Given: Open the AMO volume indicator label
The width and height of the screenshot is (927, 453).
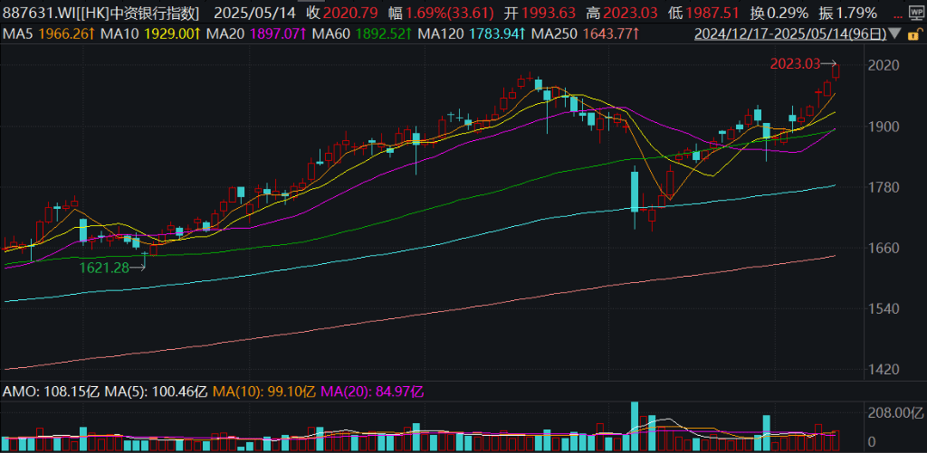Looking at the screenshot, I should coord(52,391).
